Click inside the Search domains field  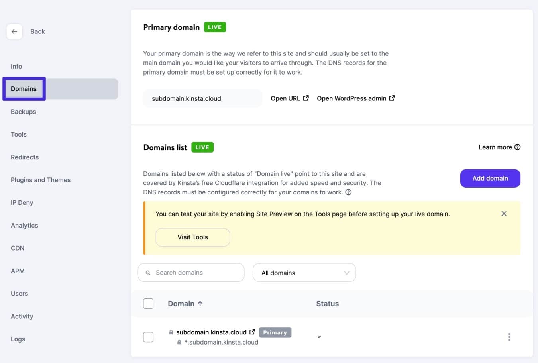(x=187, y=272)
